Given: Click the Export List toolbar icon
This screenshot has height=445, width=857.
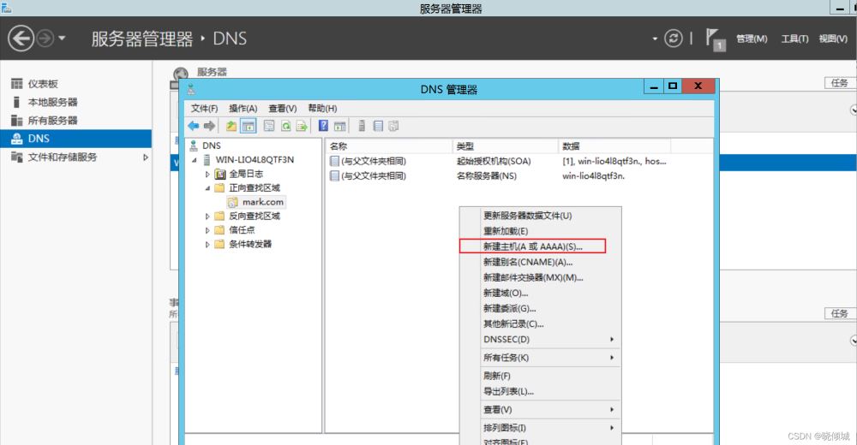Looking at the screenshot, I should pyautogui.click(x=302, y=126).
